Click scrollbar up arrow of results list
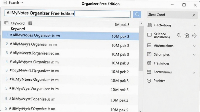 [x=141, y=23]
